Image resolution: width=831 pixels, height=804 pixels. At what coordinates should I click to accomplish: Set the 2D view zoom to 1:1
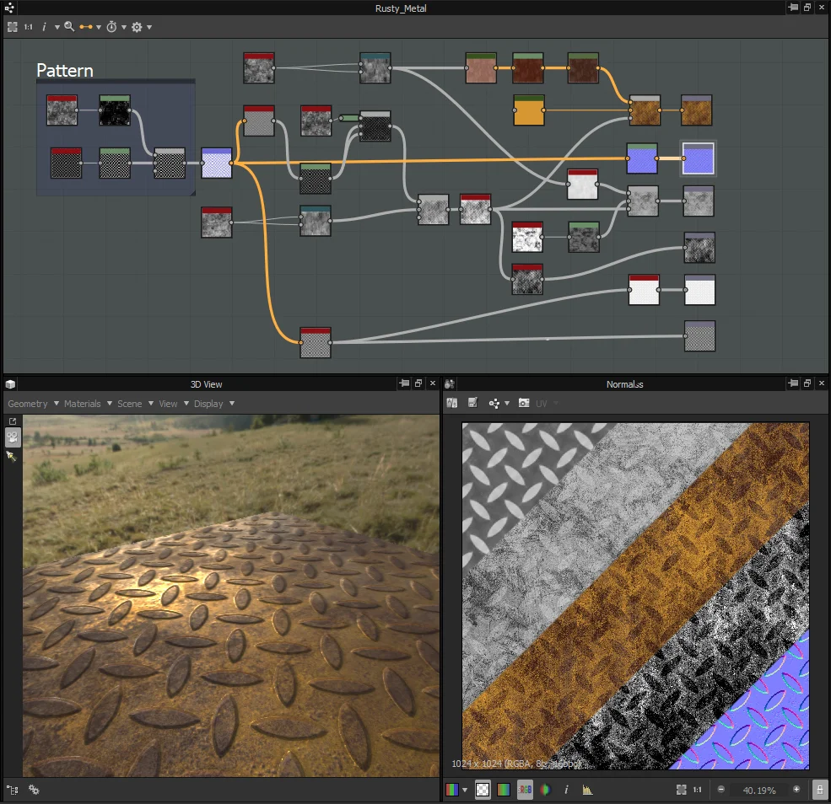click(x=698, y=790)
